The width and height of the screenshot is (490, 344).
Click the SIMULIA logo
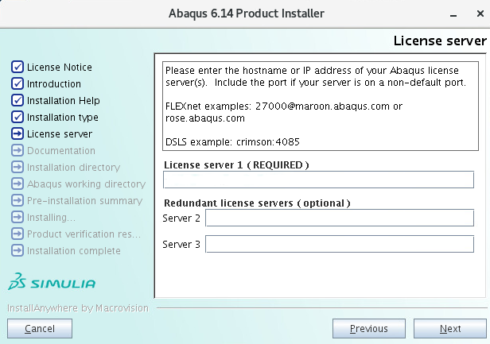click(52, 281)
